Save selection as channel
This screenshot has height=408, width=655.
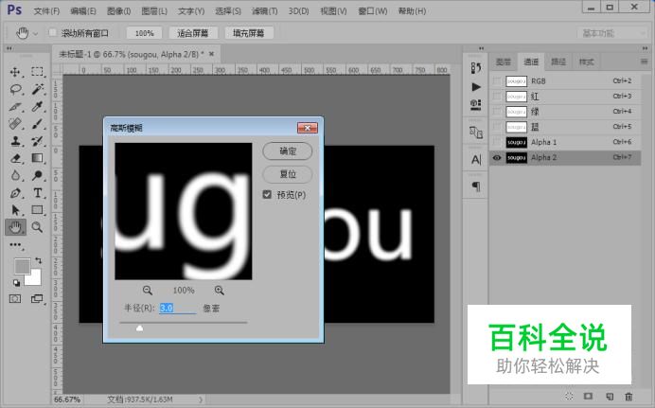(x=588, y=396)
